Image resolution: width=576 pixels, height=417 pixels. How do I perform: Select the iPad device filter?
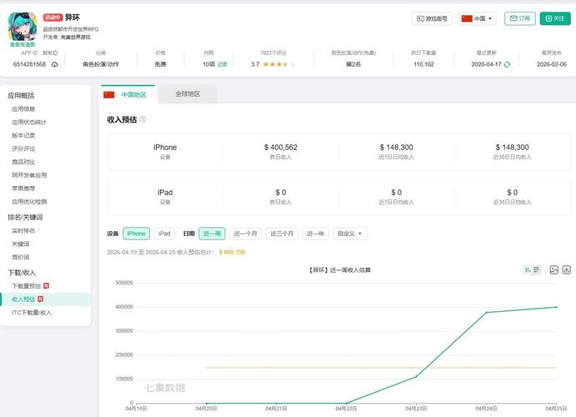[x=164, y=234]
